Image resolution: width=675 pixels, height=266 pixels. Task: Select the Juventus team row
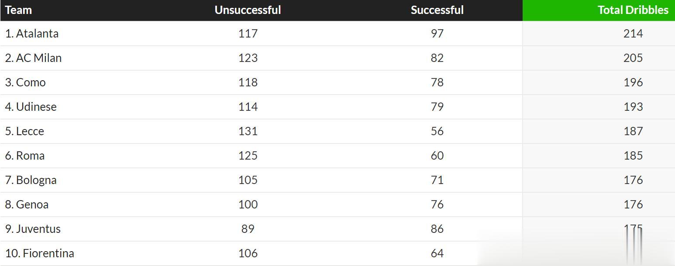click(x=38, y=229)
